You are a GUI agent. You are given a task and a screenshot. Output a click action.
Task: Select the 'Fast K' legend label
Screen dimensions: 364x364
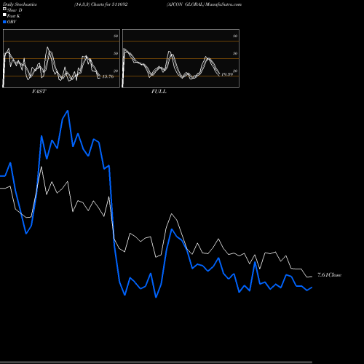pos(14,16)
